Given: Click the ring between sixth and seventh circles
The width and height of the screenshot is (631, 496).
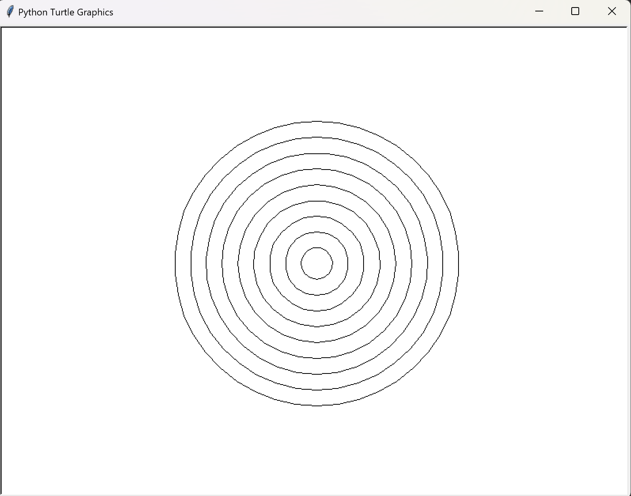Looking at the screenshot, I should [419, 263].
